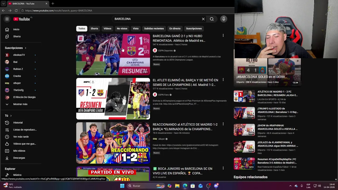Select the Vídeos filter chip

tap(107, 28)
